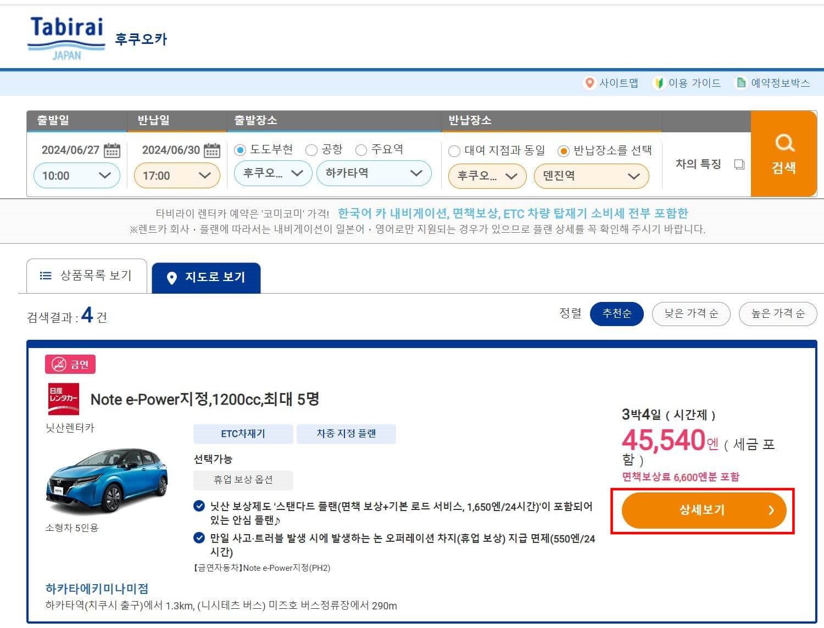Image resolution: width=824 pixels, height=628 pixels.
Task: Click the map pin icon in map tab
Action: click(171, 278)
